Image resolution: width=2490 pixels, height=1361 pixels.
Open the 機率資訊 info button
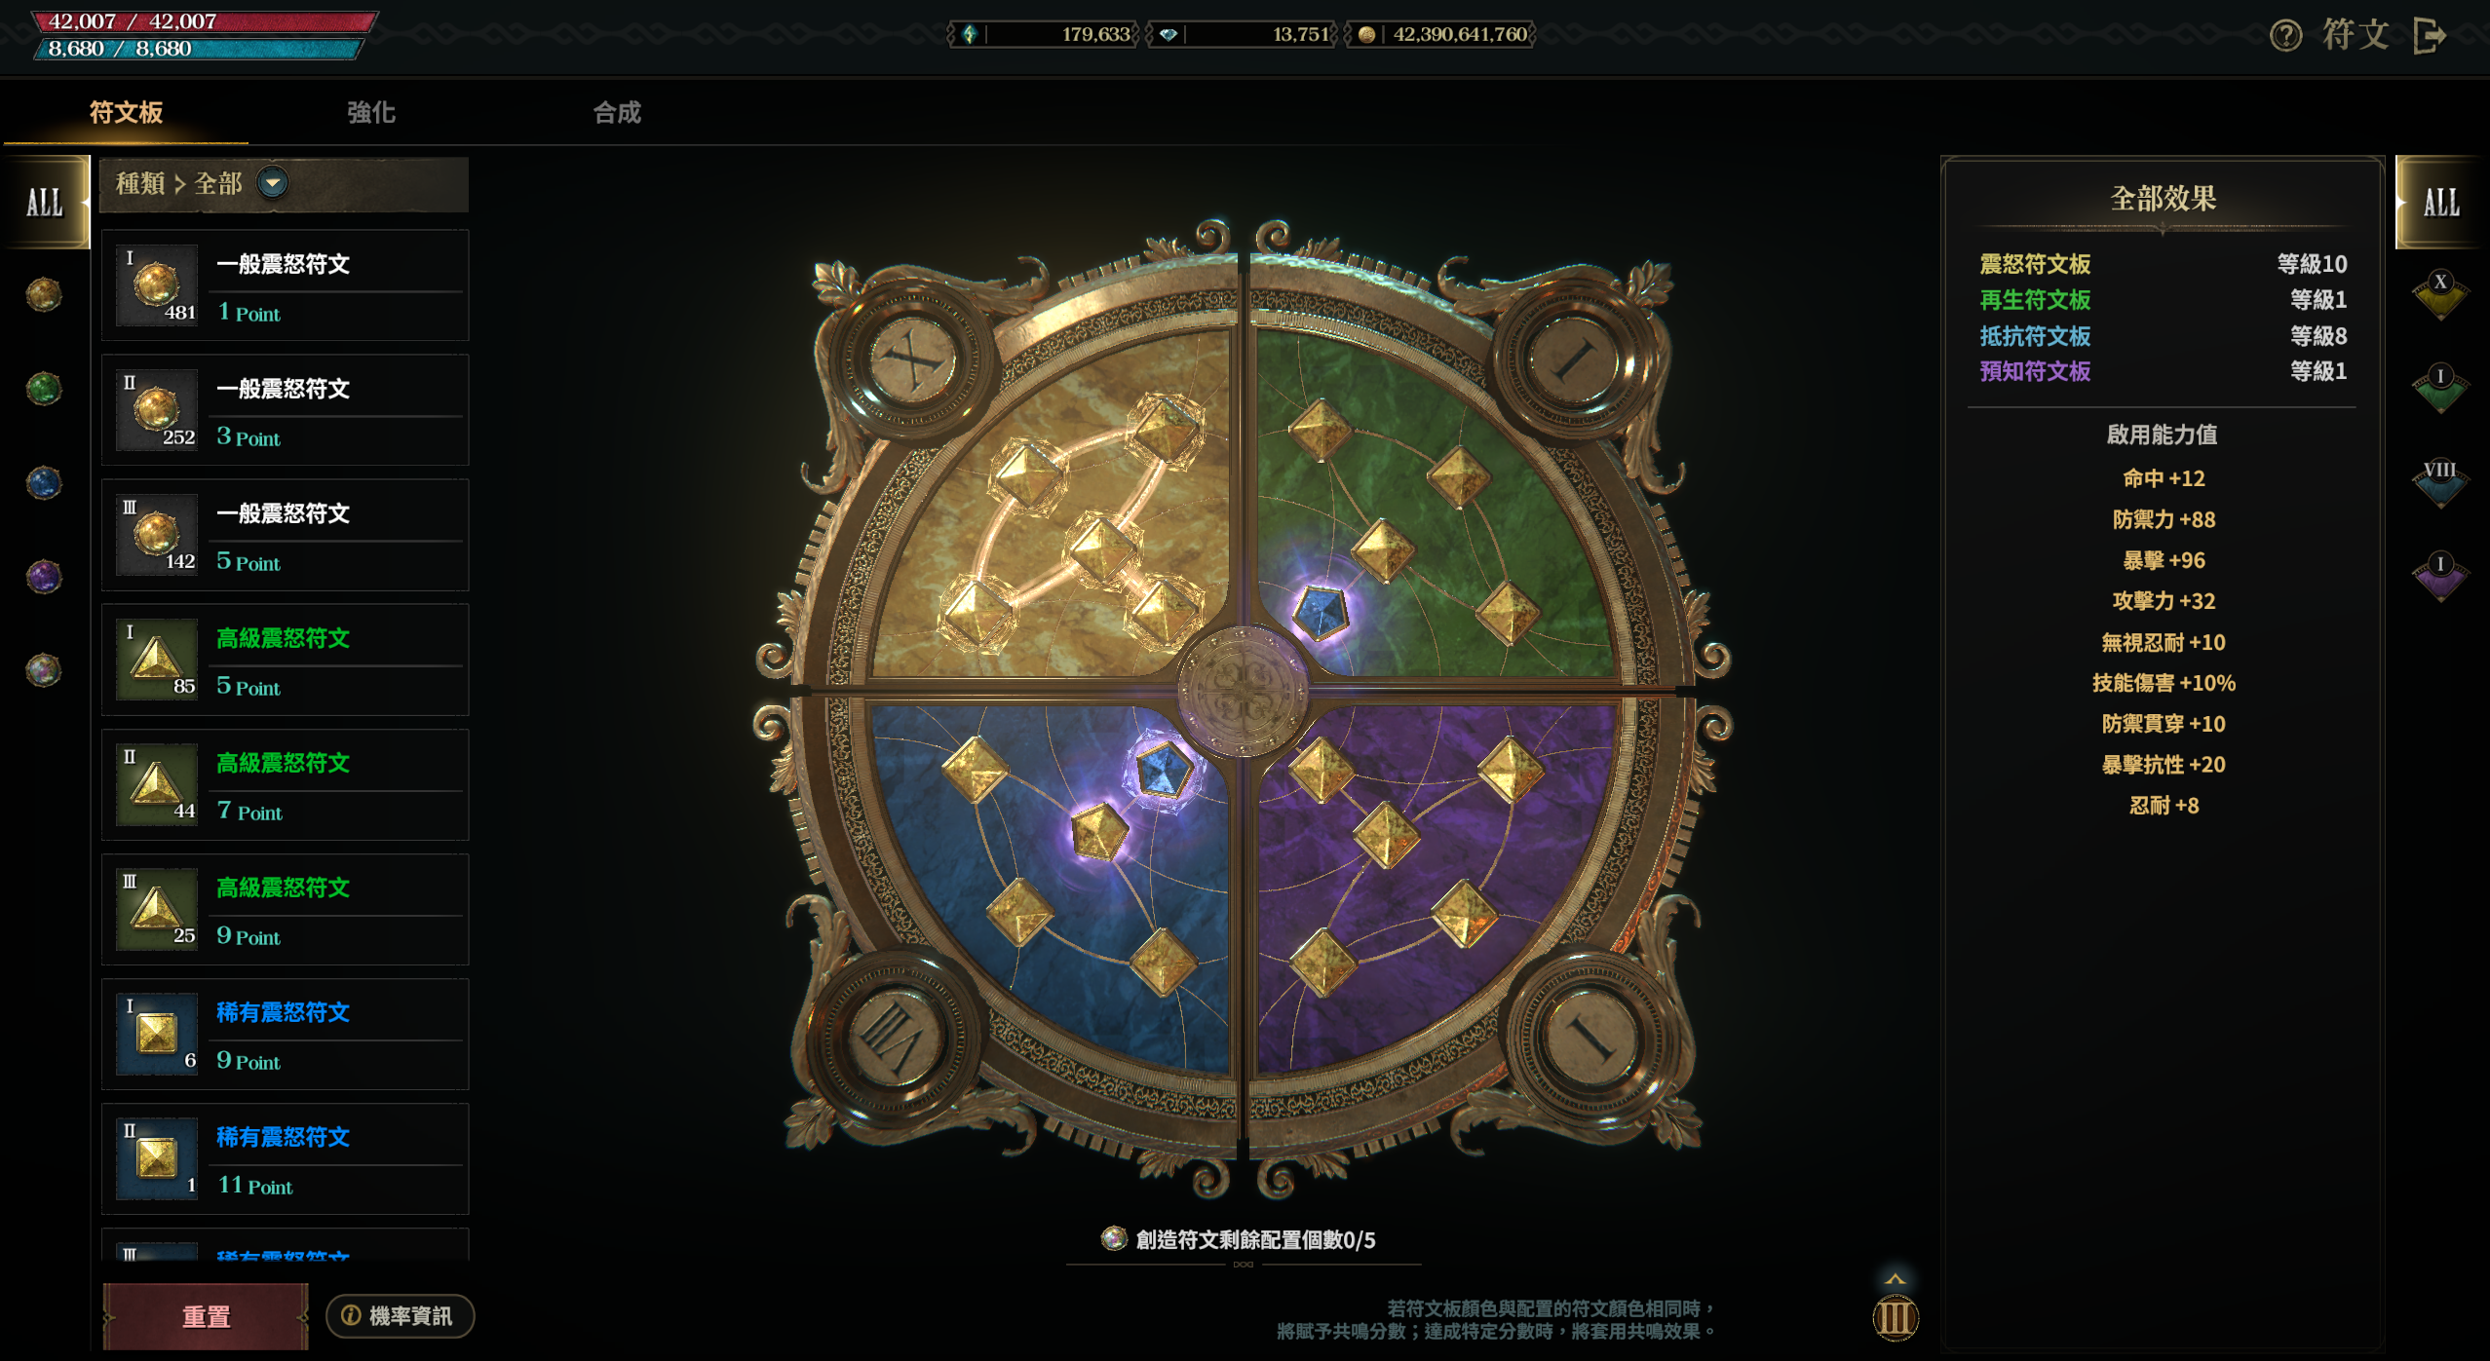point(400,1316)
